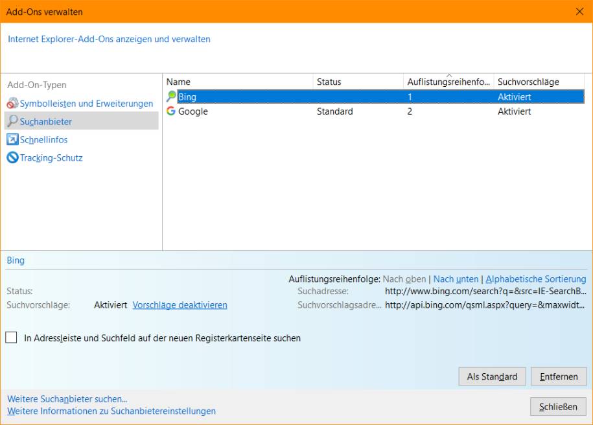Sort list by Name column header
Screen dimensions: 593x425
click(238, 82)
